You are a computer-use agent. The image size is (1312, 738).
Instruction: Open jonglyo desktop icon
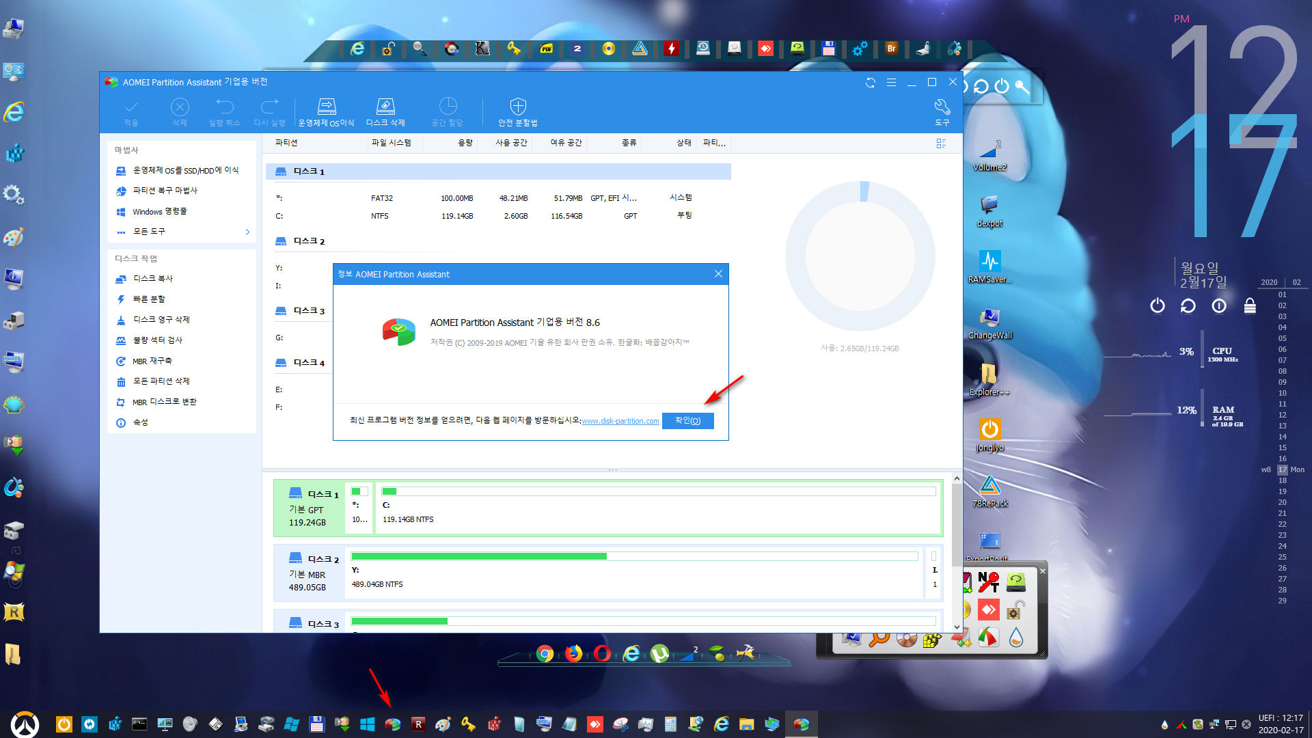989,435
